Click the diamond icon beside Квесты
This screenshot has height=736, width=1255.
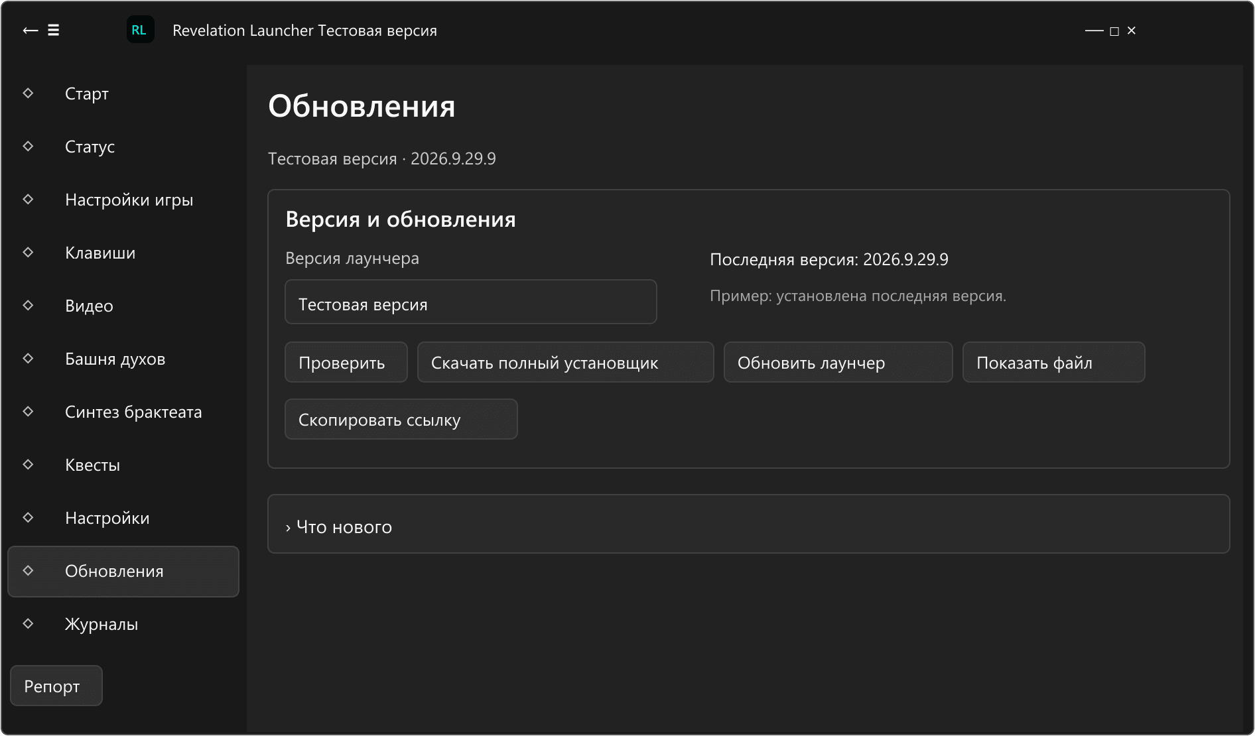[x=28, y=465]
